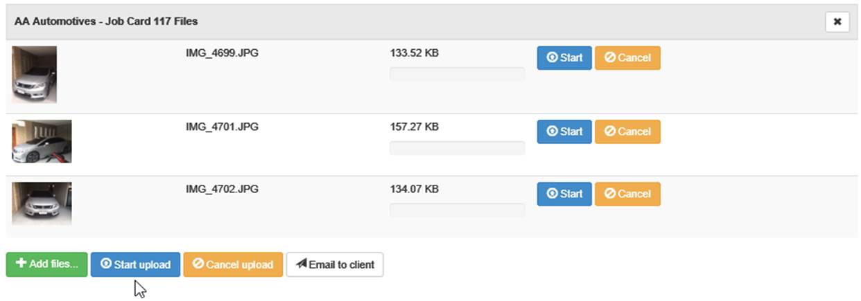Cancel the IMG_4701.JPG upload
861x301 pixels.
627,131
